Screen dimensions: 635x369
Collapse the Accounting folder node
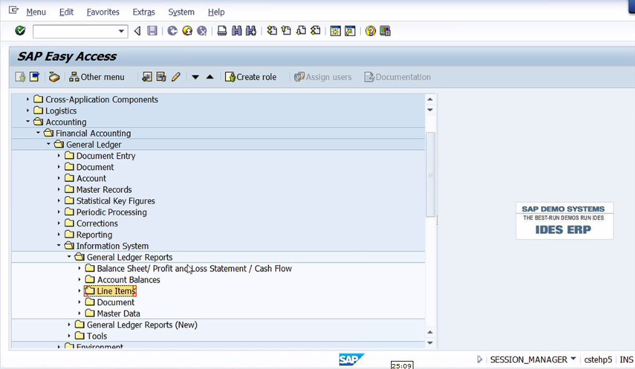(27, 121)
